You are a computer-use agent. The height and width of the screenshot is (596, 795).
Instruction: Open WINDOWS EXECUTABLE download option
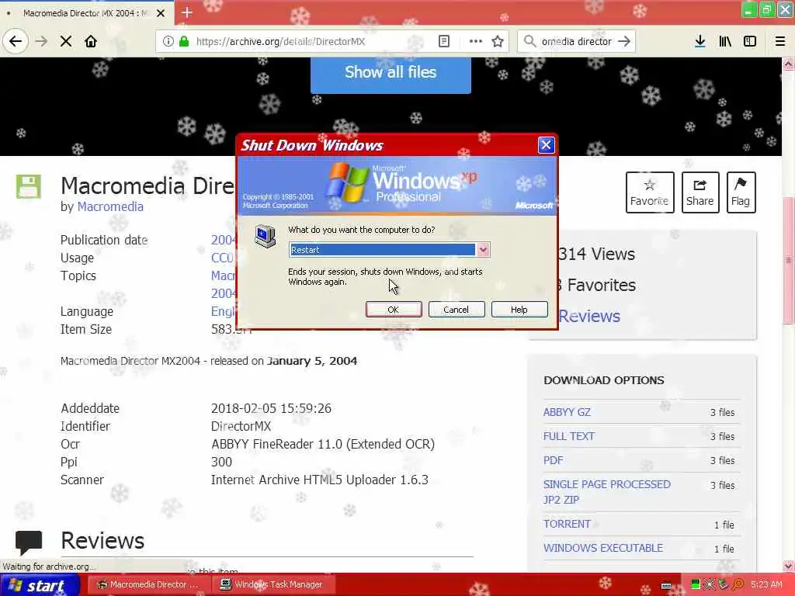point(602,548)
